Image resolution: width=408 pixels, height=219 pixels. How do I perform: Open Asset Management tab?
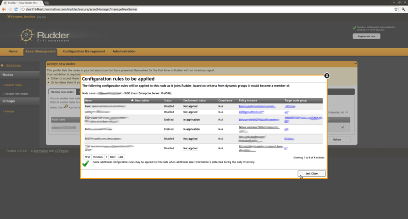(x=40, y=51)
